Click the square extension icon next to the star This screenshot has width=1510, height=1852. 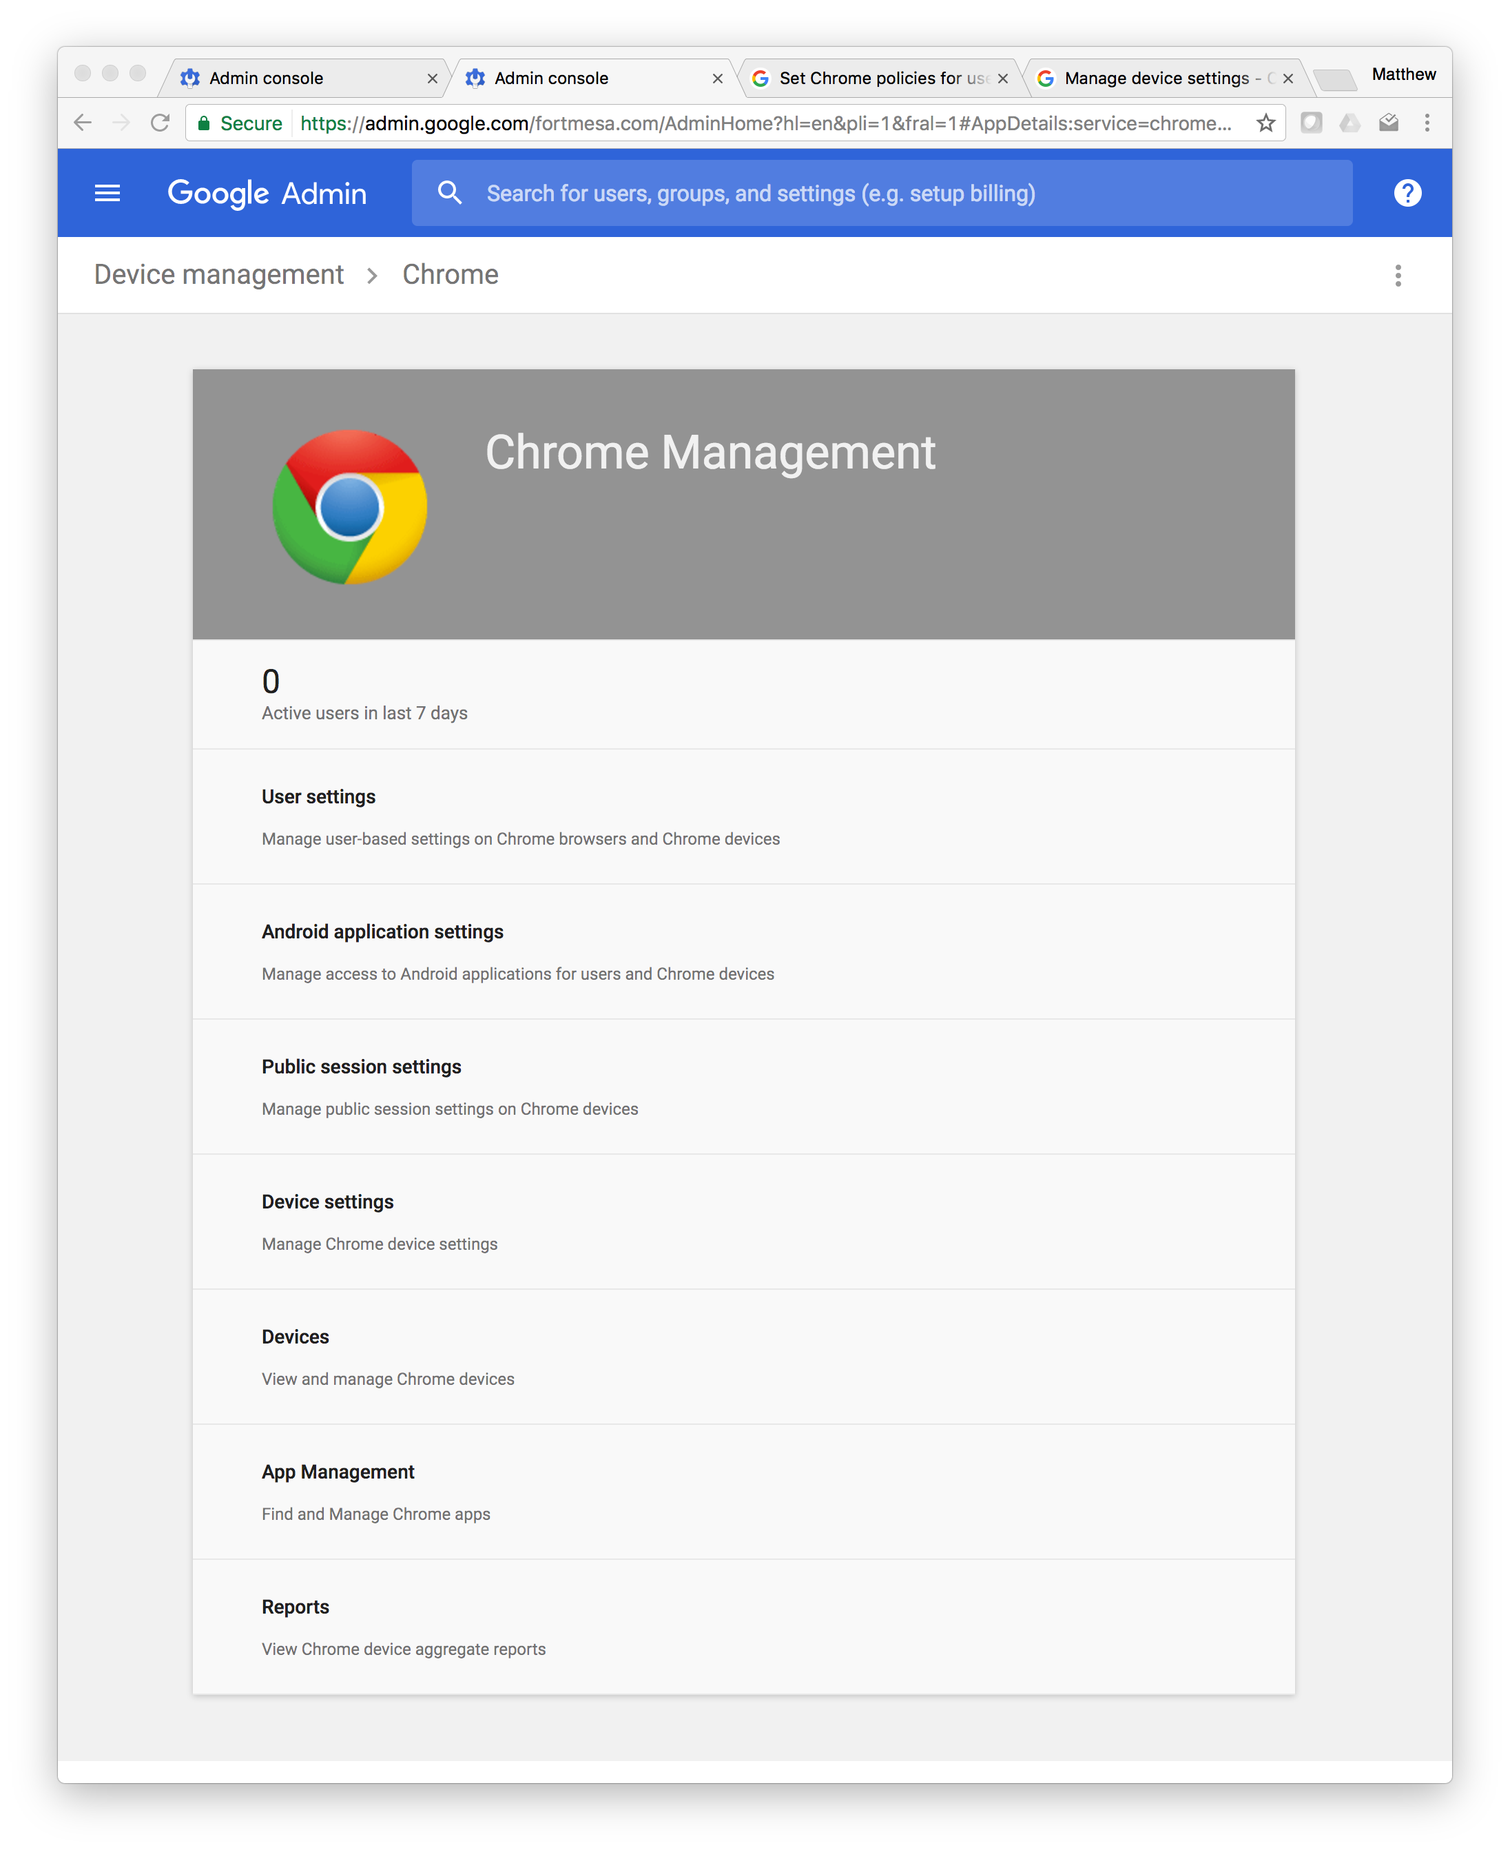1311,123
